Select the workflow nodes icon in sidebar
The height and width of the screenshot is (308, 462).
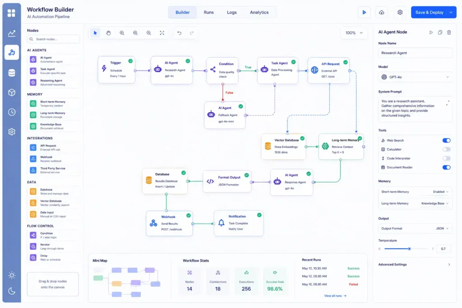pos(12,53)
